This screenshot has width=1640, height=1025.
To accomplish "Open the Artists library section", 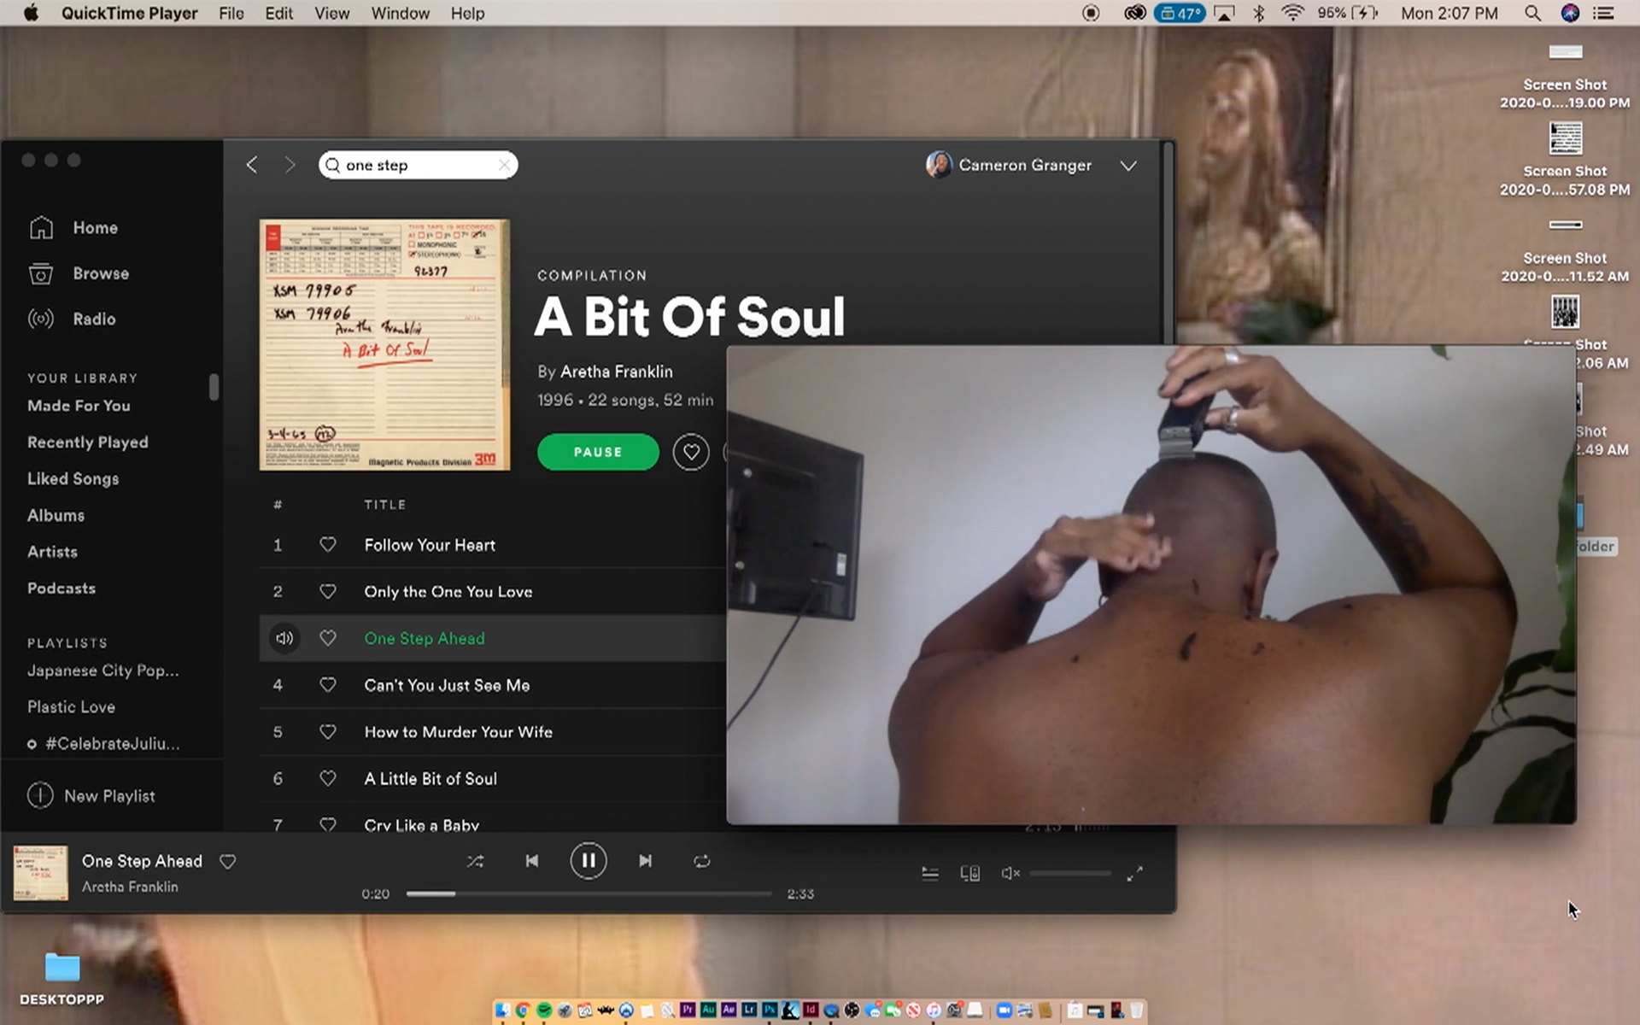I will coord(52,552).
